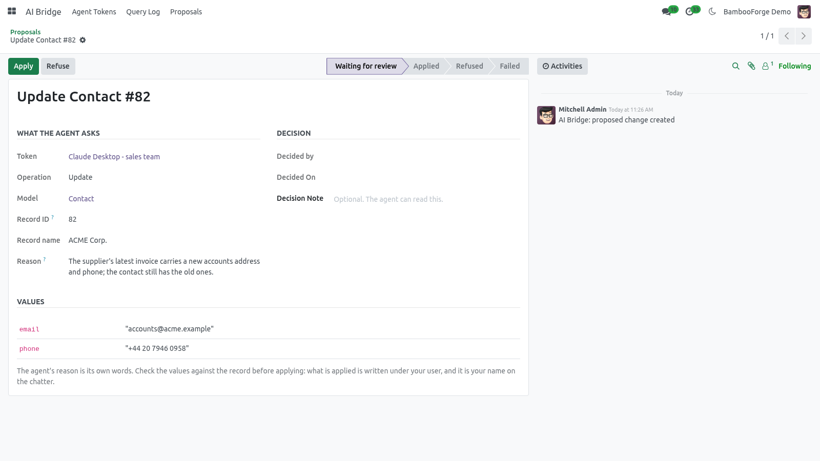
Task: Open the Claude Desktop - sales team token link
Action: tap(114, 157)
